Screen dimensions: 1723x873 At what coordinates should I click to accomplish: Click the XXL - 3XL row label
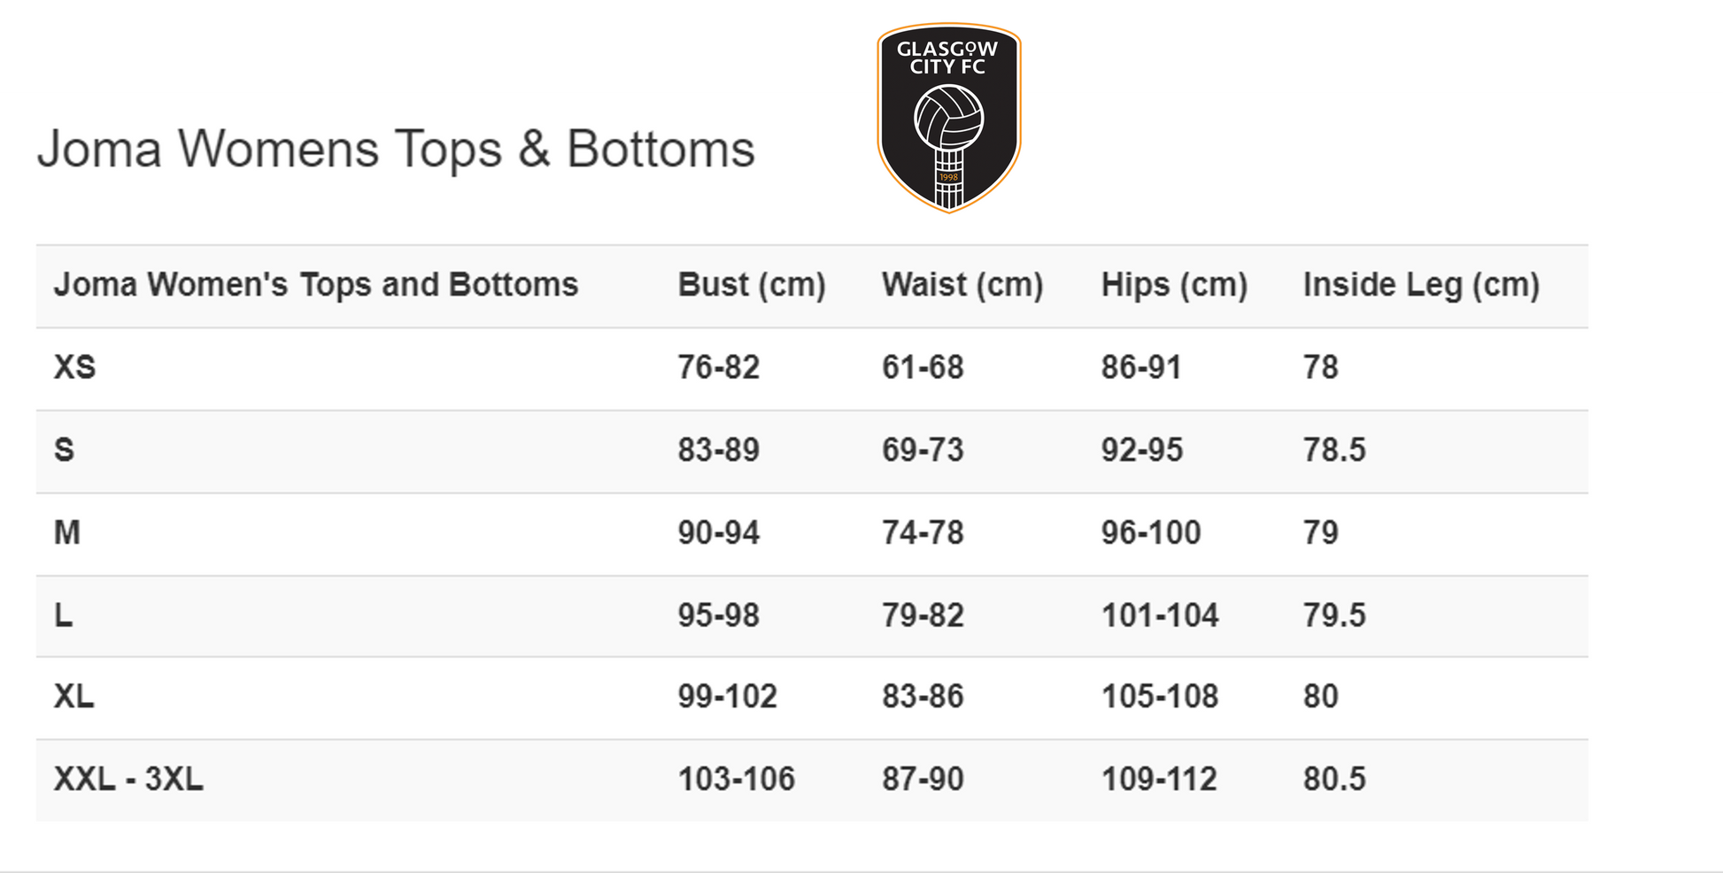click(x=128, y=779)
